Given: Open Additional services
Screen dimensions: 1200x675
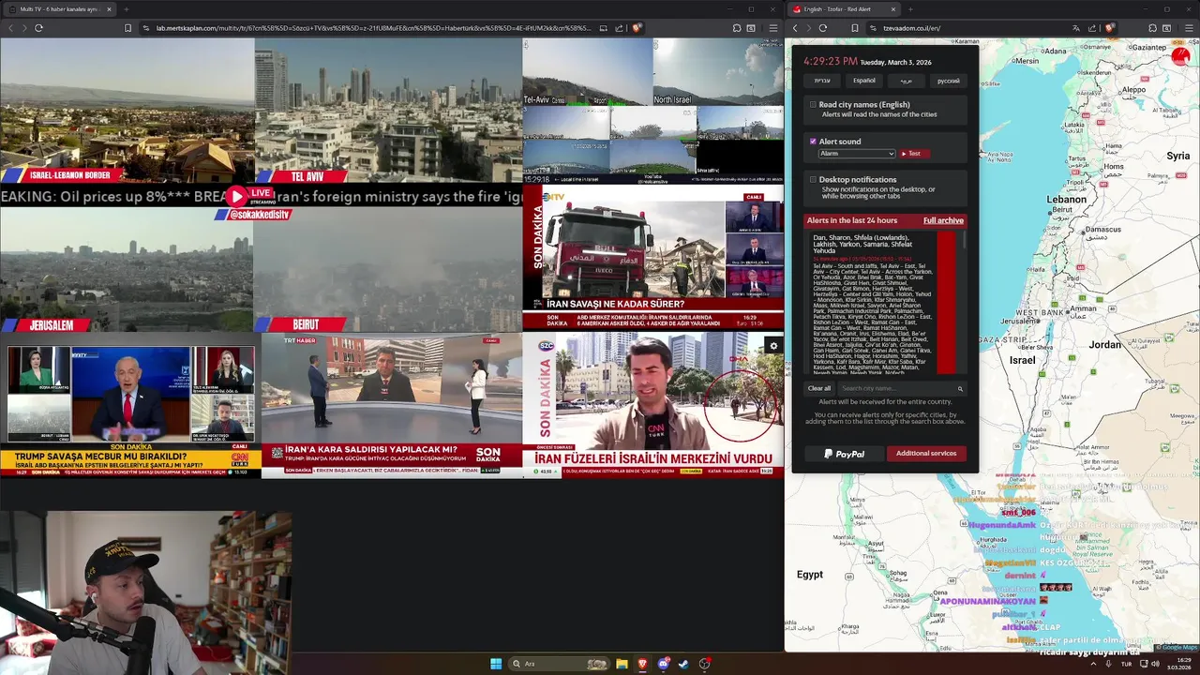Looking at the screenshot, I should [926, 454].
